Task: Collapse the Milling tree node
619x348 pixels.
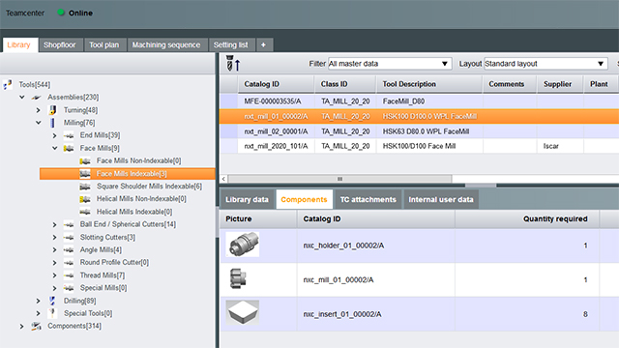Action: pyautogui.click(x=39, y=123)
